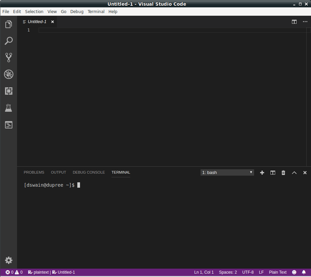The width and height of the screenshot is (311, 277).
Task: Open the Debug menu
Action: tap(77, 11)
